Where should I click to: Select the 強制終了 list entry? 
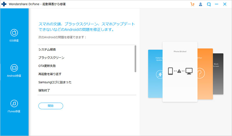[x=44, y=90]
